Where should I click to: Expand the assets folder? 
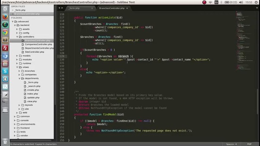point(17,29)
